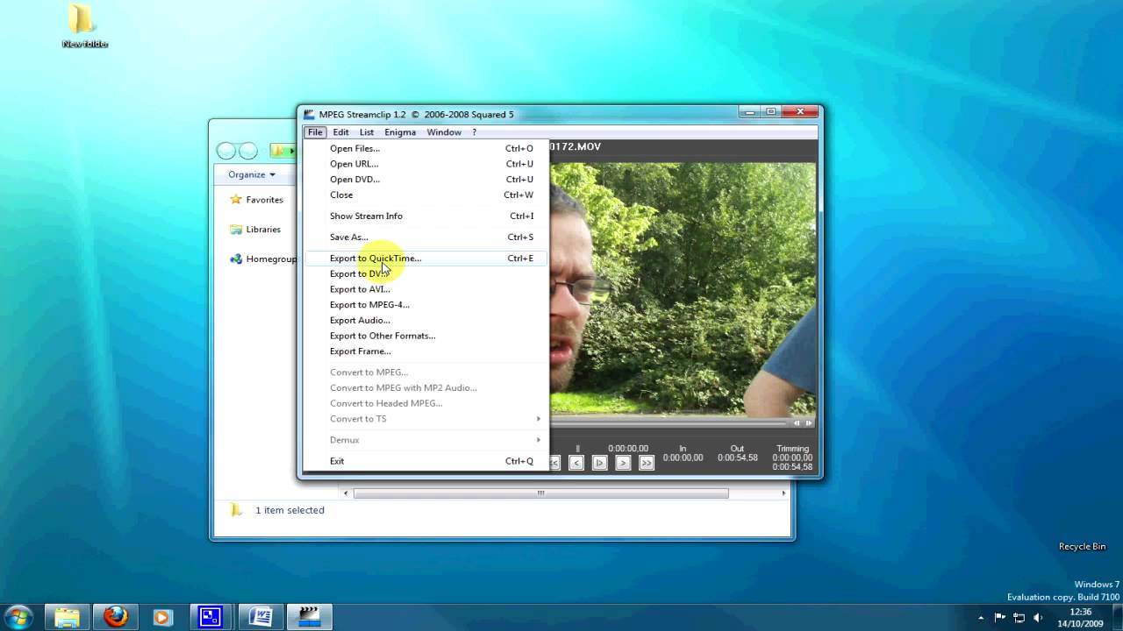Select Export to QuickTime...

point(426,258)
